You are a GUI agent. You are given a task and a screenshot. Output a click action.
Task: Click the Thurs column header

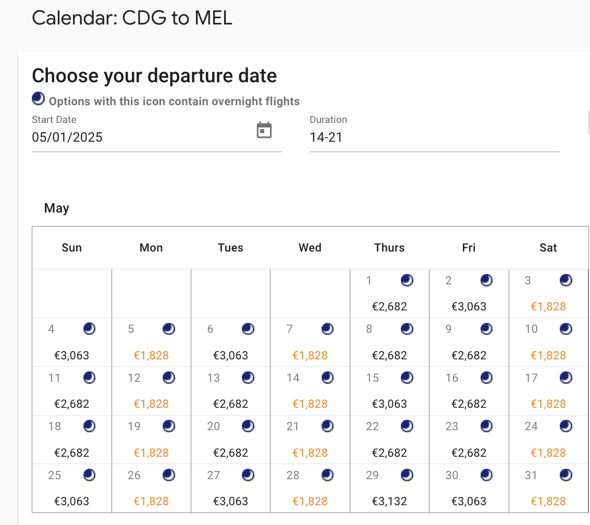click(389, 248)
